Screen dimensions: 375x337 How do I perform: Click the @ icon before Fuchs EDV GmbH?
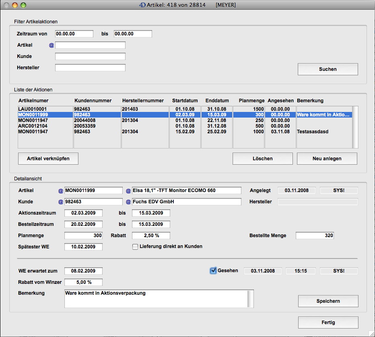(128, 202)
